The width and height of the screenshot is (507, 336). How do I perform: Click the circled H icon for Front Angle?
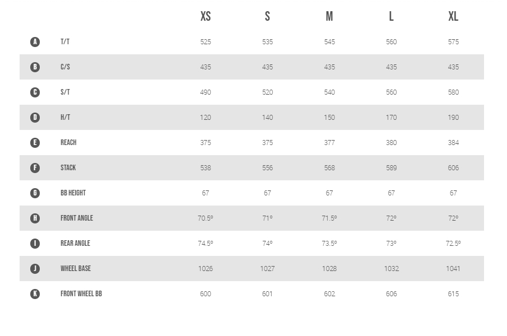(35, 218)
